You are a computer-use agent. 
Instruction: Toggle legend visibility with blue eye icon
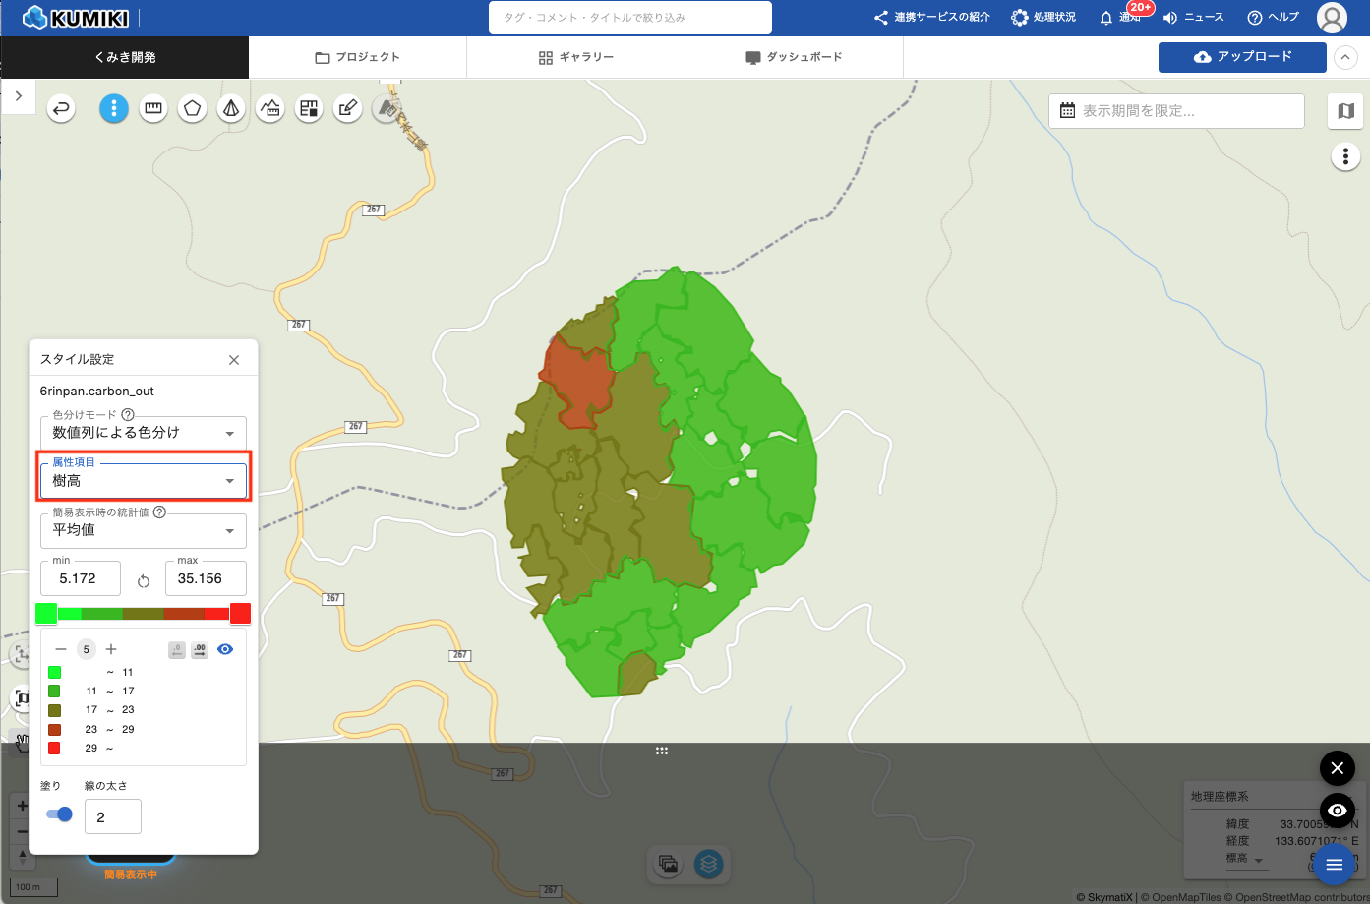tap(225, 649)
